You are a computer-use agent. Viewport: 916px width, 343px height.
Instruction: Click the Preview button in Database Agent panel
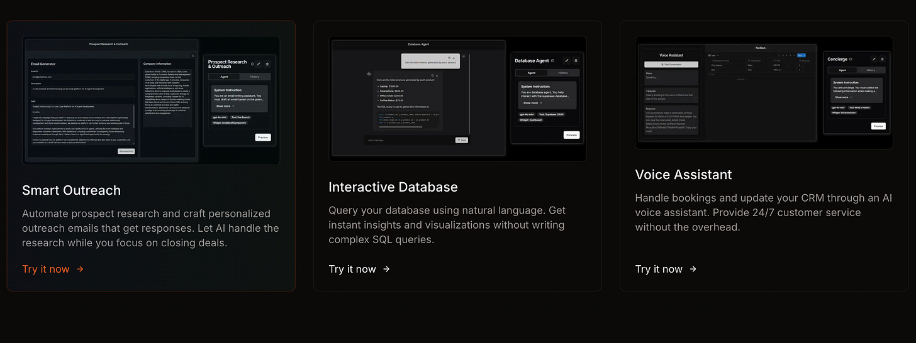[571, 134]
